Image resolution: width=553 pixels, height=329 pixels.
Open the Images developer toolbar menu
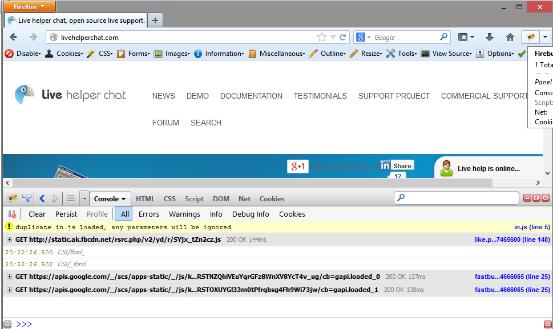(172, 54)
